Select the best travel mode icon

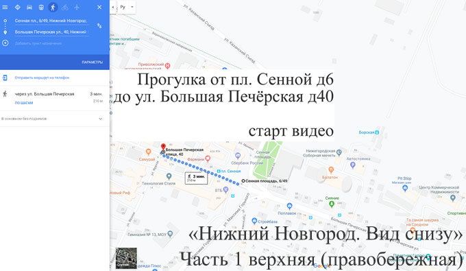18,7
